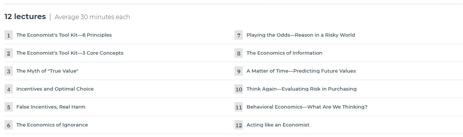Expand "The Myth of True Value" lecture
This screenshot has width=463, height=137.
[x=47, y=71]
